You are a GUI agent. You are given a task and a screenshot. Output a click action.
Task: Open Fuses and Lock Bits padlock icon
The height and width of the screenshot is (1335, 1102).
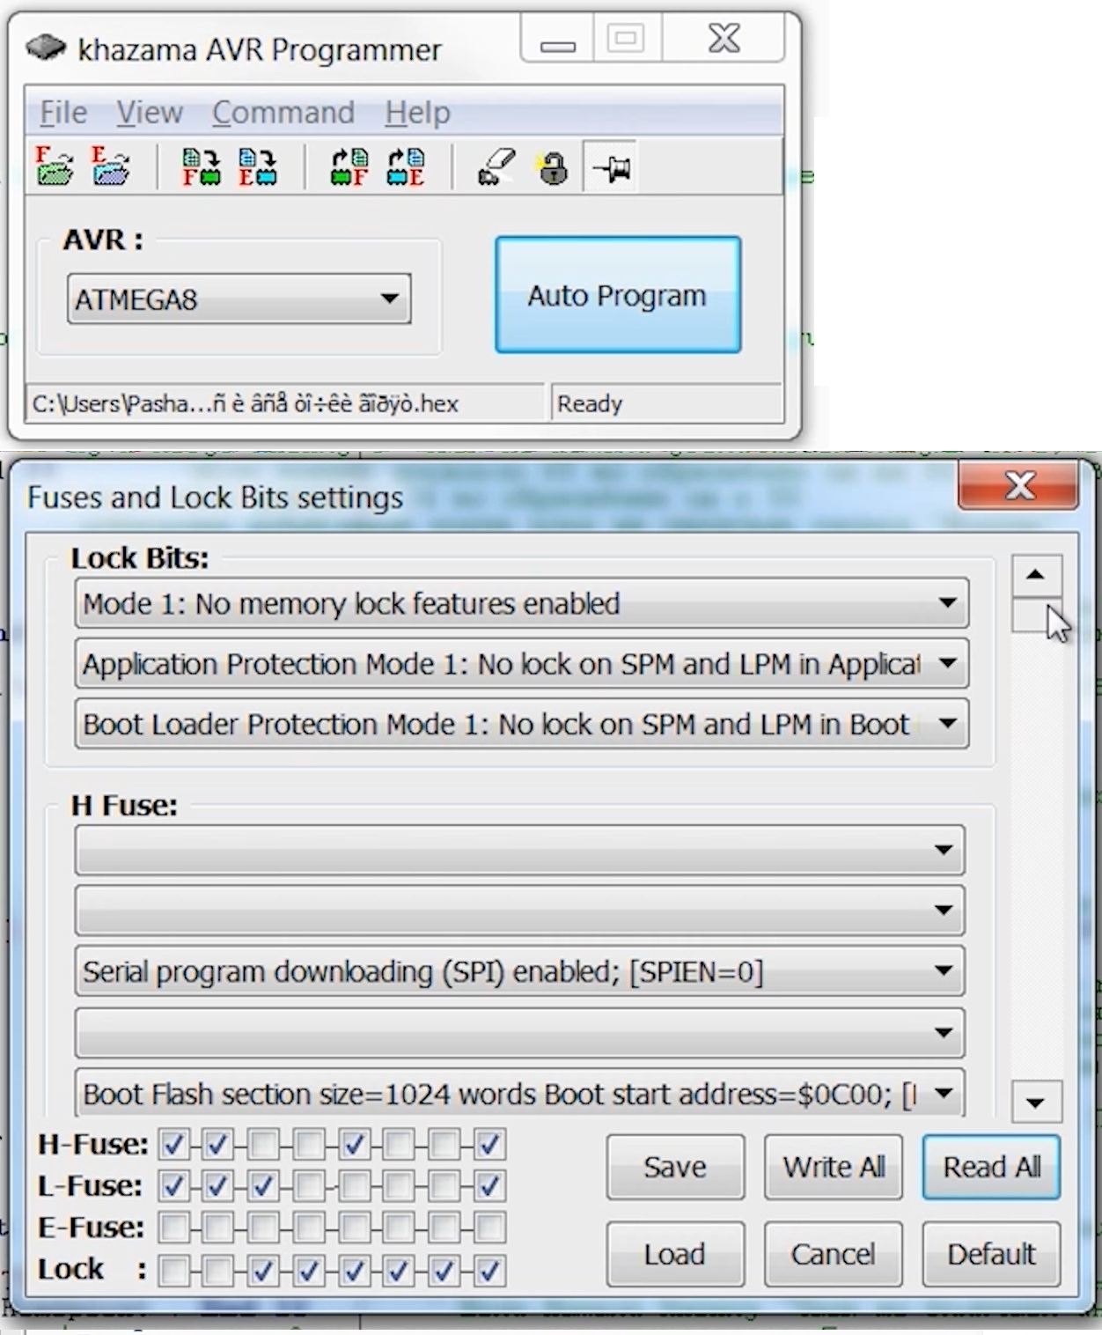coord(553,166)
